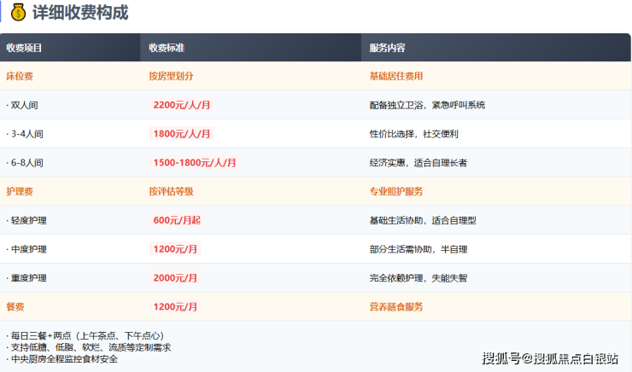Click the 2000元/月 heavy care price
The height and width of the screenshot is (372, 632).
point(175,278)
